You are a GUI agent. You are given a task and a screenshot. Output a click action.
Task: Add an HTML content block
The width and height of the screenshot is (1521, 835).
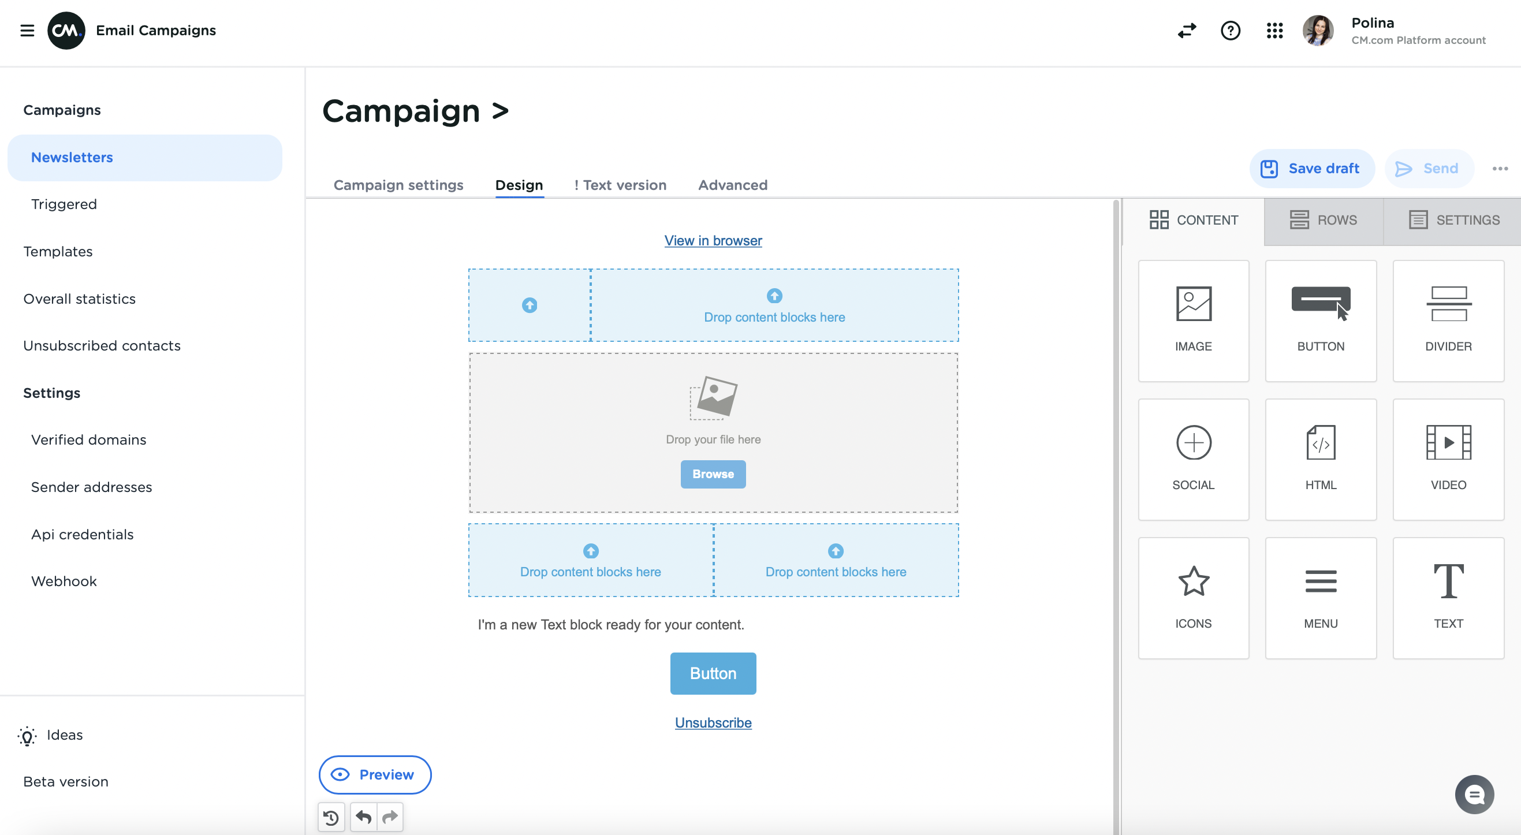1321,460
